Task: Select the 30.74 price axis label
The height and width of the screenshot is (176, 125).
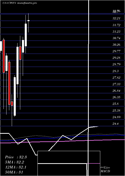Action: click(116, 38)
